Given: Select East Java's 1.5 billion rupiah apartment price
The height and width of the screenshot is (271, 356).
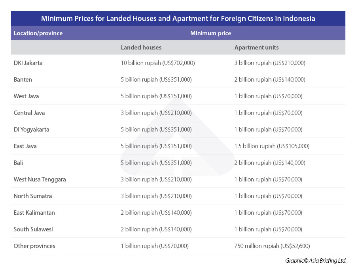Looking at the screenshot, I should click(x=272, y=146).
